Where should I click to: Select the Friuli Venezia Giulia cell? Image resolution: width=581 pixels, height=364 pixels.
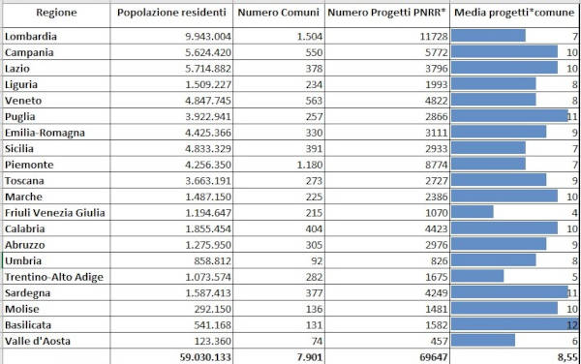pyautogui.click(x=56, y=213)
